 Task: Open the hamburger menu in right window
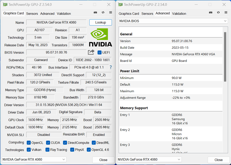(226, 13)
